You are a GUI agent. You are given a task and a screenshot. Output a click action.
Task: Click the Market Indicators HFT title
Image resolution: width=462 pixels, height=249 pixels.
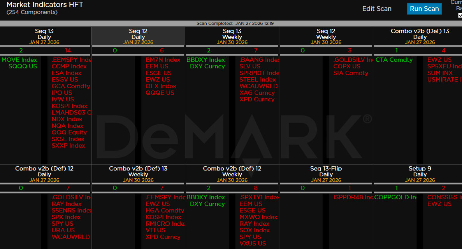pos(45,5)
